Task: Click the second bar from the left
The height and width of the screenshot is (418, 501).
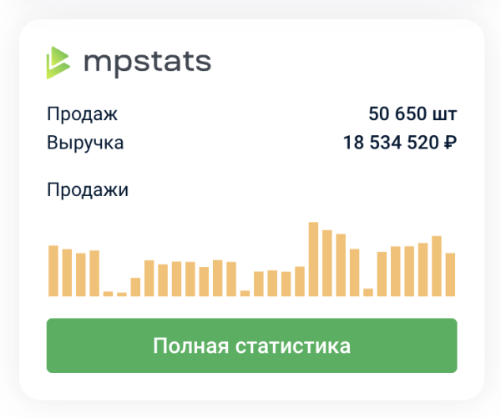Action: coord(67,272)
